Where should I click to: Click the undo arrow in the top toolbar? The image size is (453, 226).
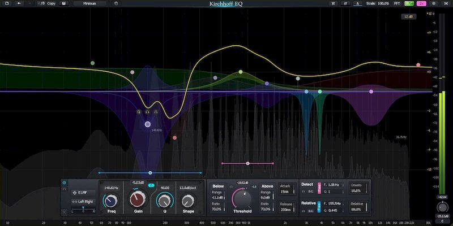click(19, 3)
